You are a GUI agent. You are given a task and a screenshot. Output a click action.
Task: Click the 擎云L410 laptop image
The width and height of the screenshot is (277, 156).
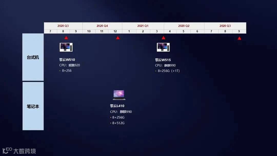(x=119, y=95)
